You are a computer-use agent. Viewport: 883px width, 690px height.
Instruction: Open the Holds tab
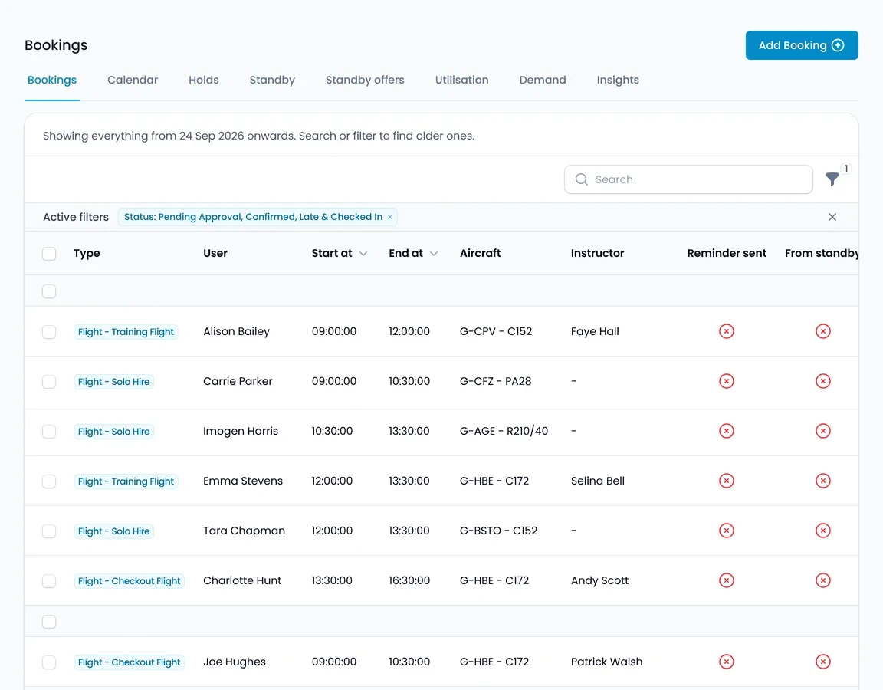(203, 80)
